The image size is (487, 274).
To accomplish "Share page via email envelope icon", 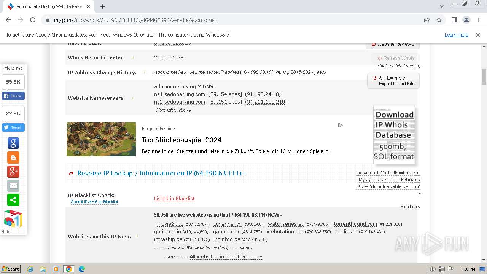I will pyautogui.click(x=13, y=186).
